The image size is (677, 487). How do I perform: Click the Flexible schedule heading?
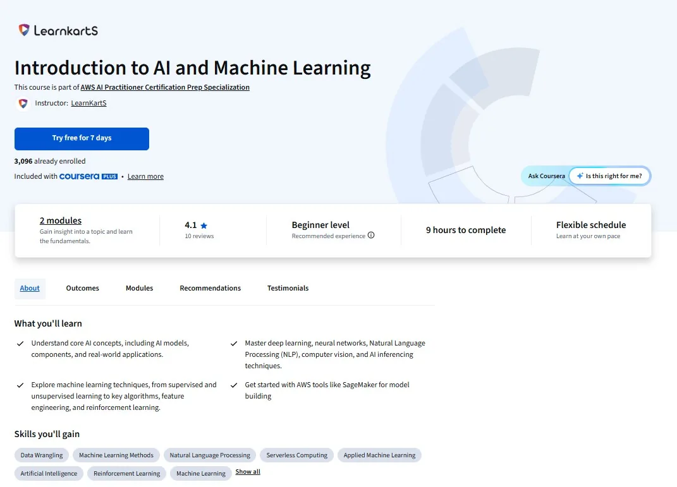tap(591, 225)
